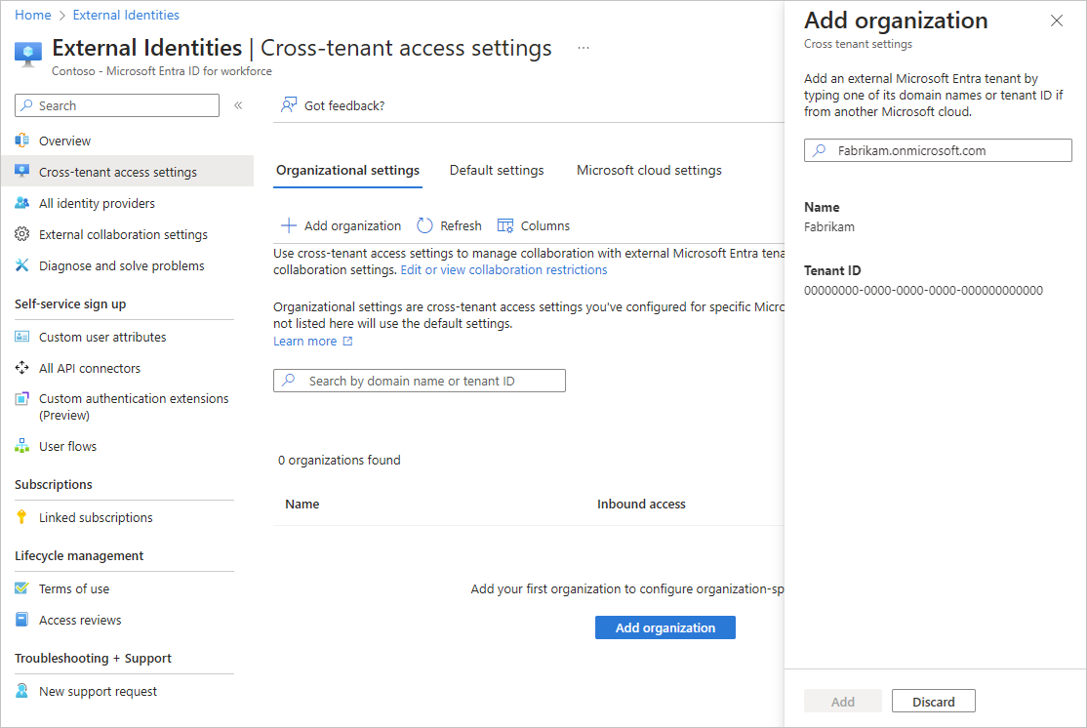Screen dimensions: 1087x728
Task: Click the Got feedback icon
Action: (x=289, y=105)
